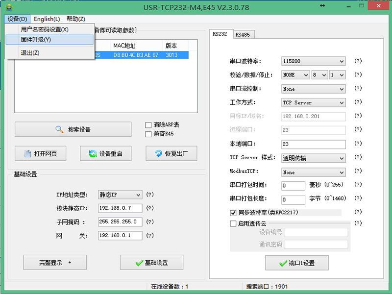
Task: Click the 完整显示 + button
Action: point(55,263)
